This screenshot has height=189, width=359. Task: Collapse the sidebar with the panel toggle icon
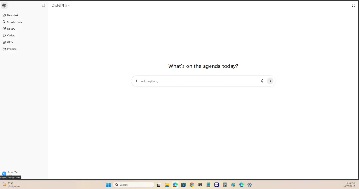(x=43, y=6)
